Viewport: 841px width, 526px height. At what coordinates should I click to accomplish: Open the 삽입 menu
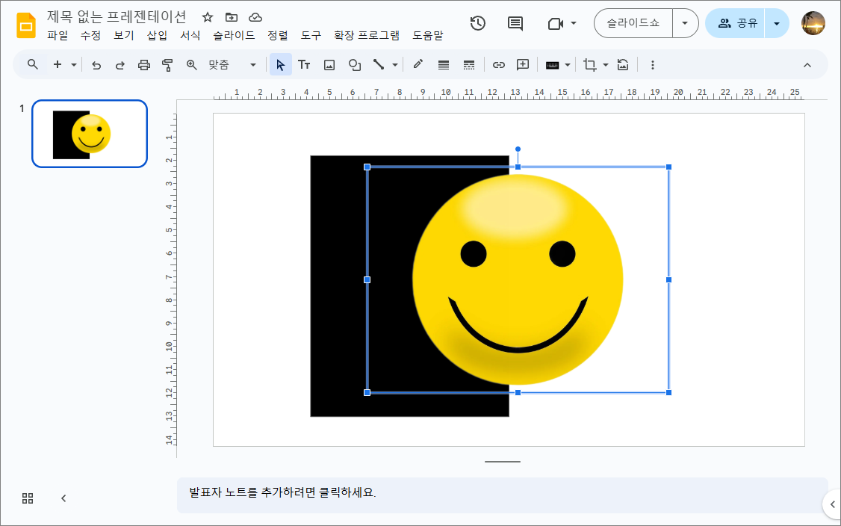(x=157, y=34)
